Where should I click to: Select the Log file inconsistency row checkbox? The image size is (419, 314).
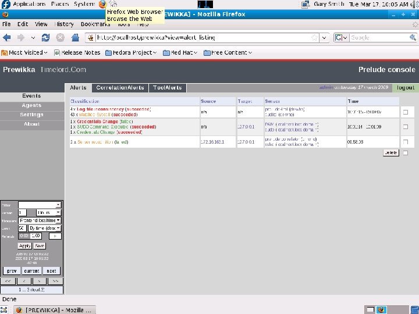click(406, 112)
